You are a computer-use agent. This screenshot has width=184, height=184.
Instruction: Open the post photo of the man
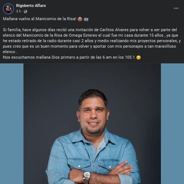click(92, 124)
